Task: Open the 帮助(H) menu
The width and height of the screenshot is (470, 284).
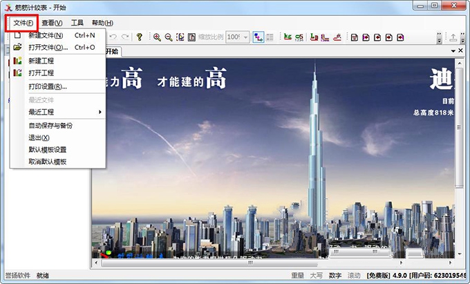Action: [102, 23]
